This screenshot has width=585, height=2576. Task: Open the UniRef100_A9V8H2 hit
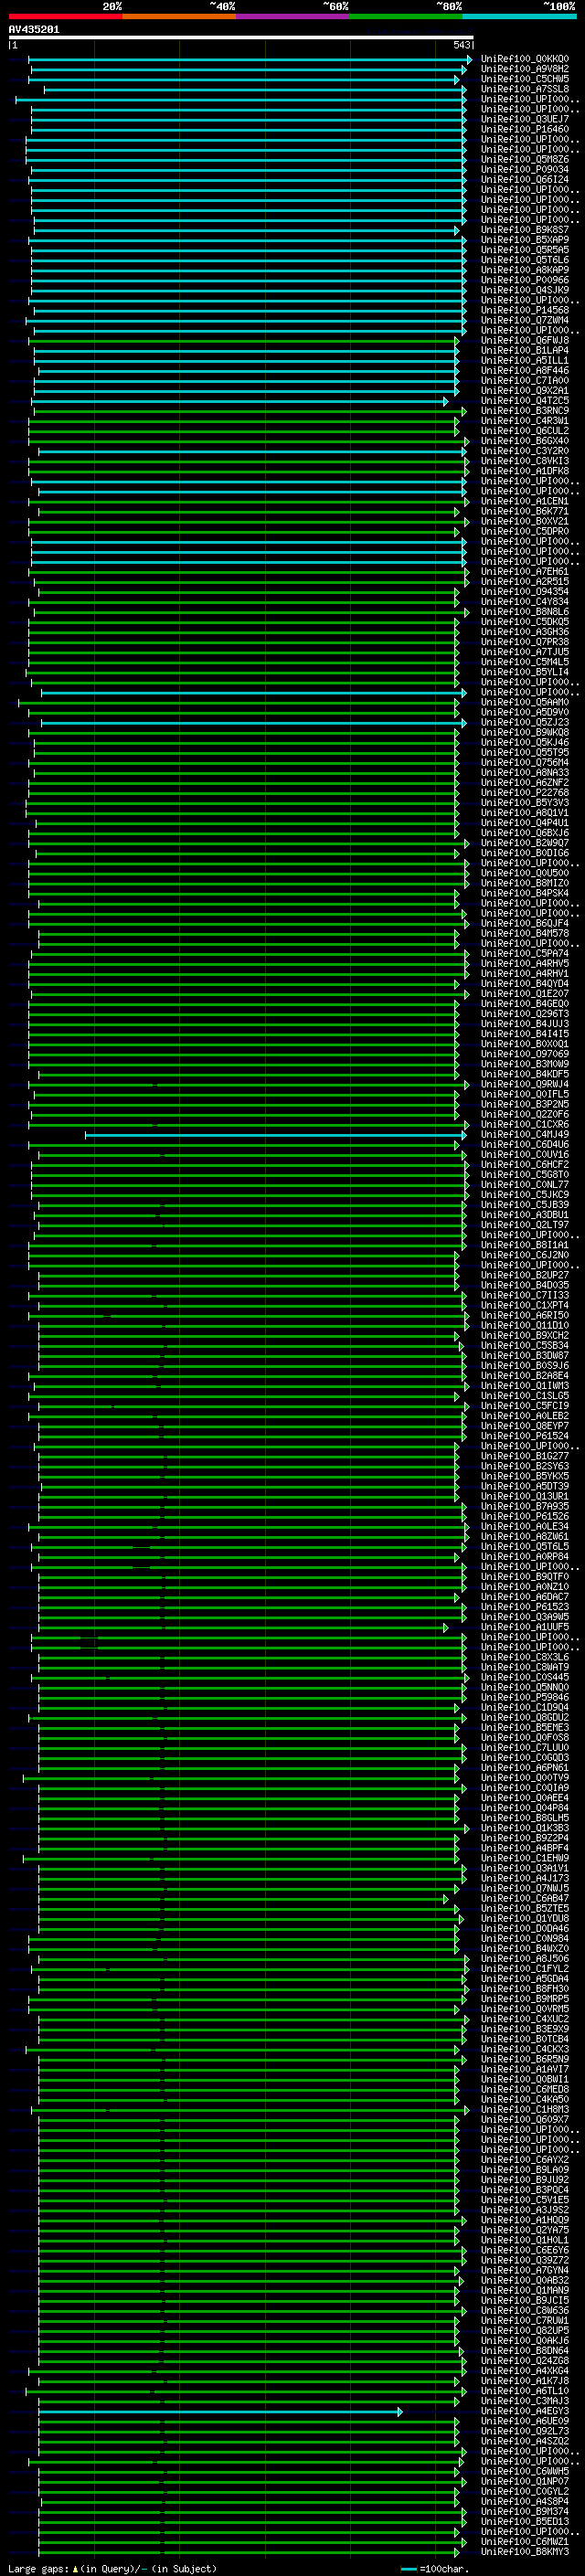point(524,69)
